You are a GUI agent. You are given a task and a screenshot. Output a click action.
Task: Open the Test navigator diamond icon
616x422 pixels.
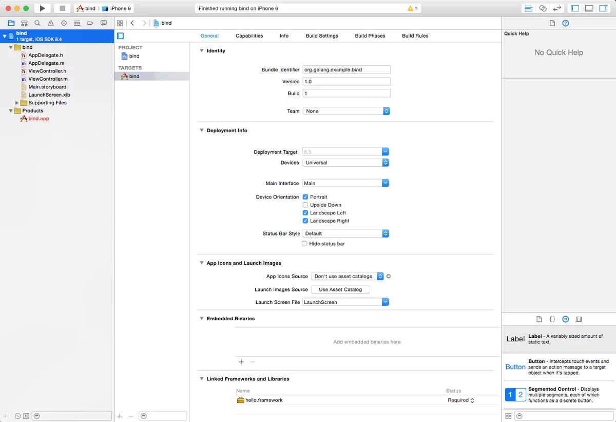pos(64,23)
